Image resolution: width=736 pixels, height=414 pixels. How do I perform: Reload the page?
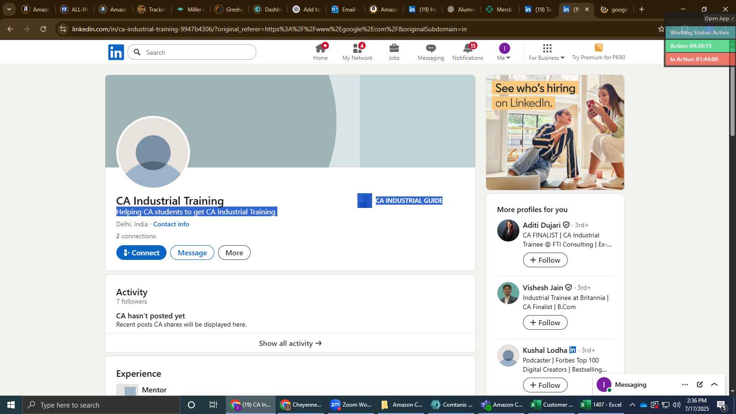tap(43, 29)
